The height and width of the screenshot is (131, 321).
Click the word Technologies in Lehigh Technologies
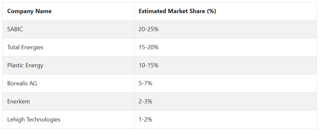[44, 120]
